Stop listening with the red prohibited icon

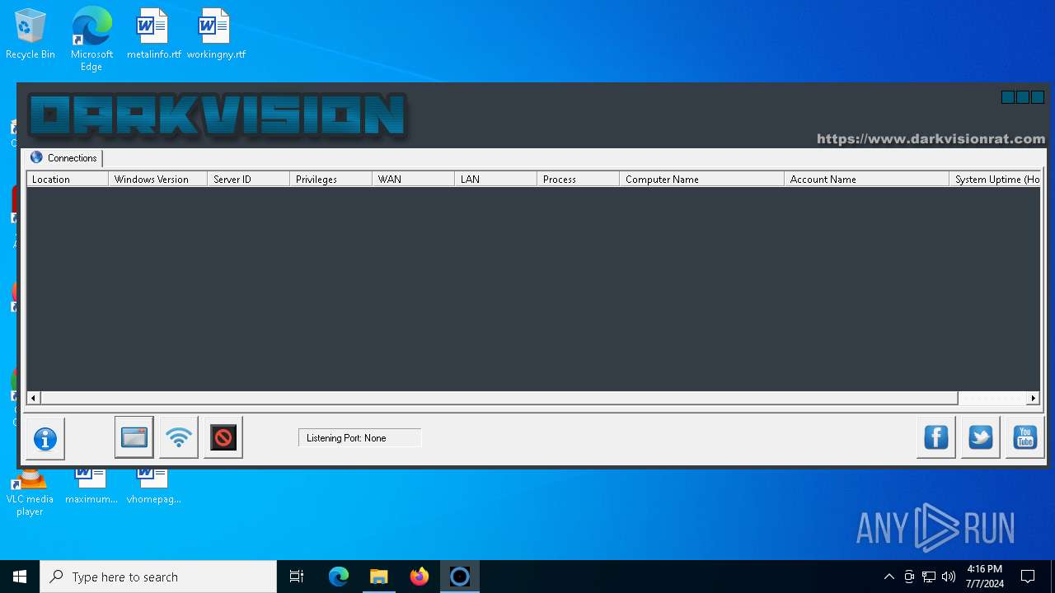(223, 437)
